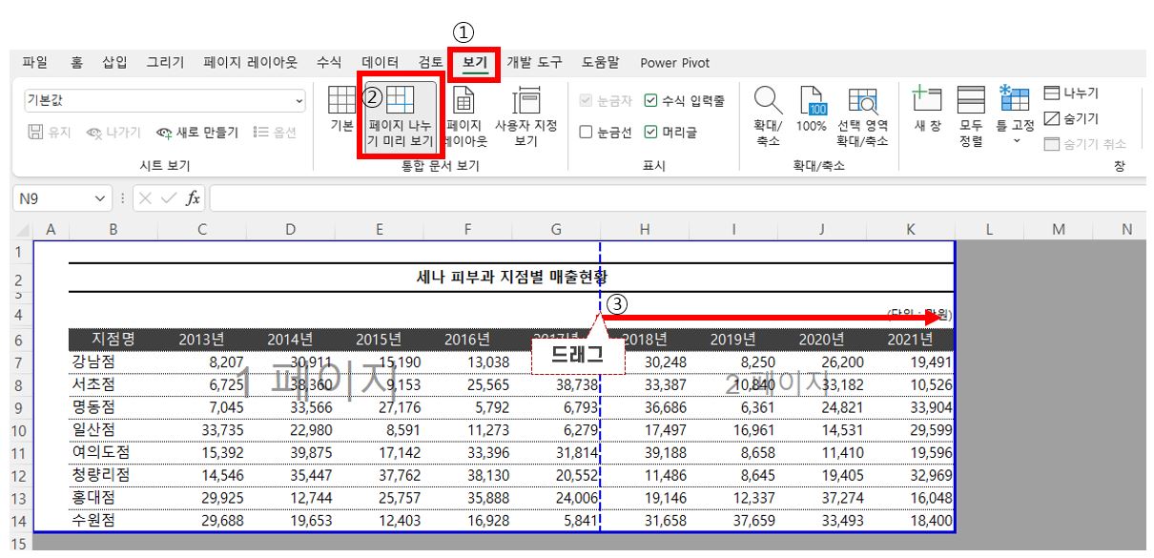
Task: Open a New Window (새 창)
Action: click(x=928, y=111)
